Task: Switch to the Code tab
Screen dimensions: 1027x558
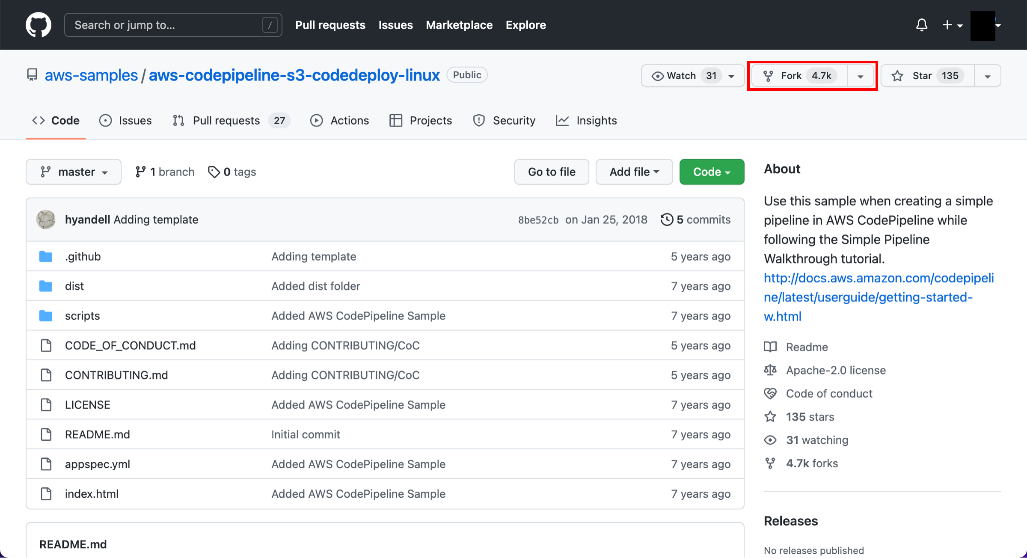Action: point(56,121)
